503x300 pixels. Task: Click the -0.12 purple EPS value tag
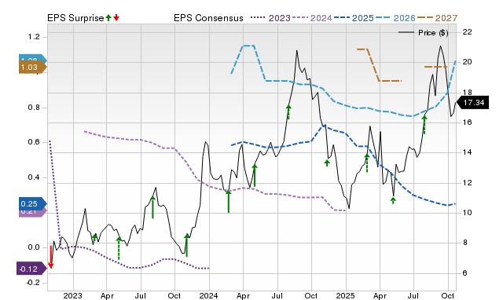point(31,269)
